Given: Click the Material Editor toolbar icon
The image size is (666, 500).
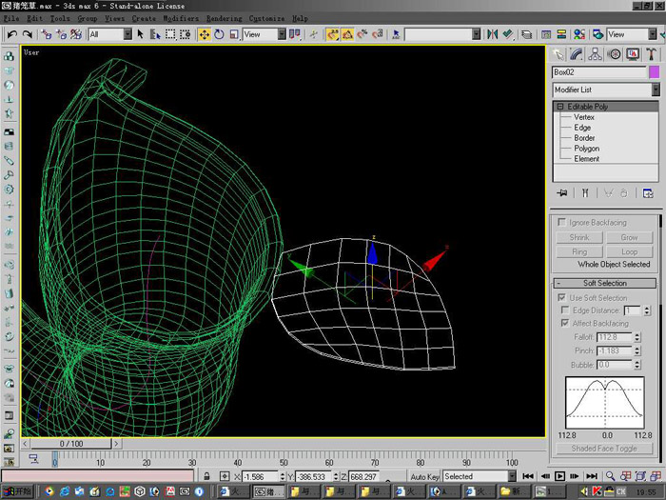Looking at the screenshot, I should [579, 34].
